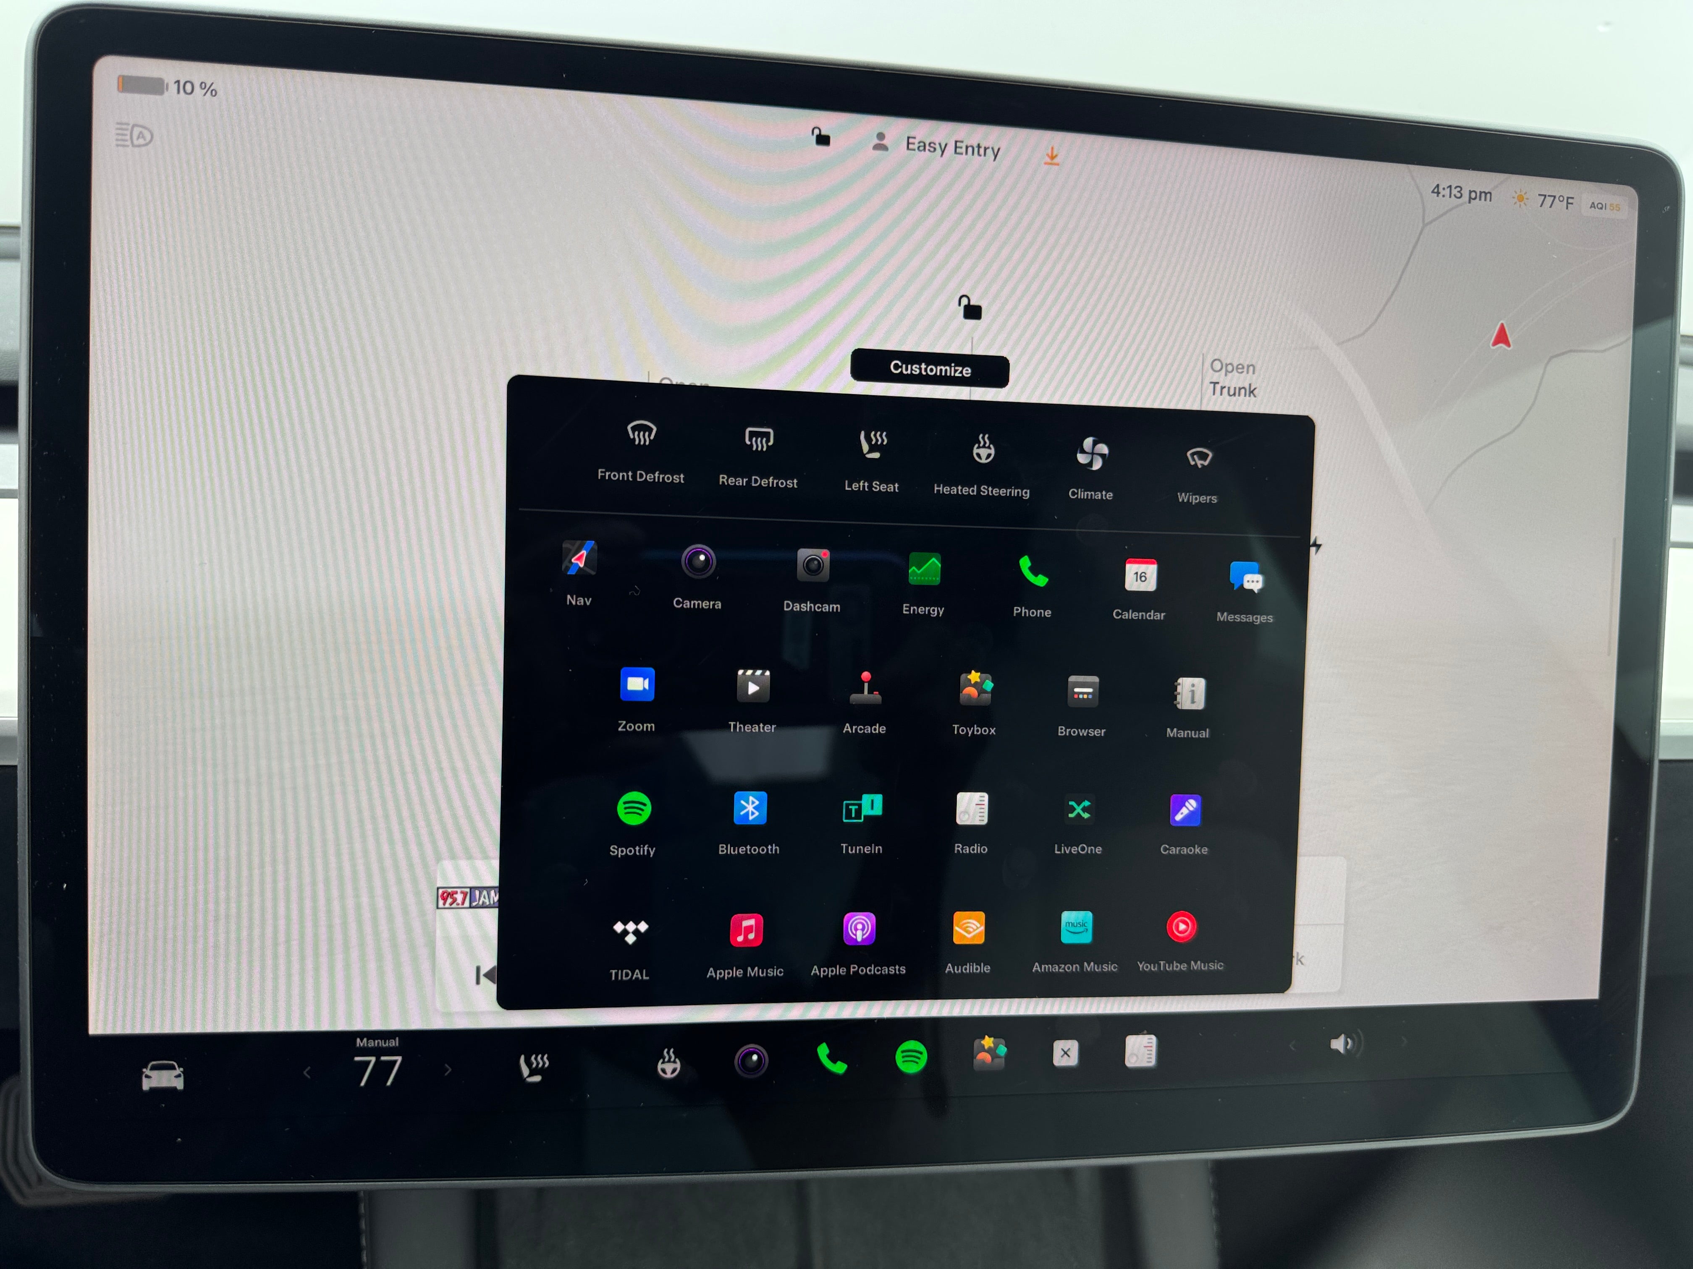Screen dimensions: 1693x1269
Task: Open Apple Podcasts app
Action: [859, 933]
